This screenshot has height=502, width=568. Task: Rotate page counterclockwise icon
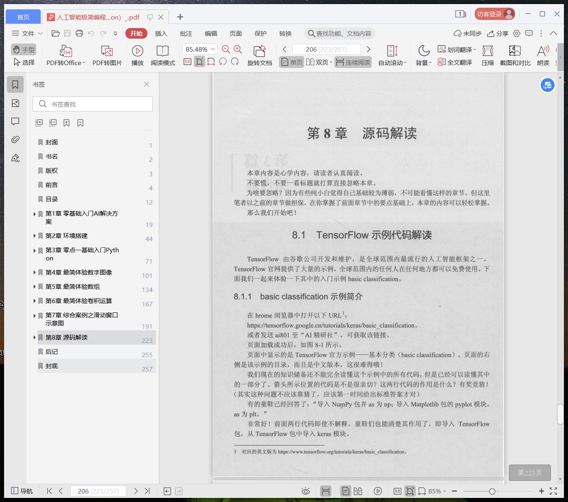point(223,62)
